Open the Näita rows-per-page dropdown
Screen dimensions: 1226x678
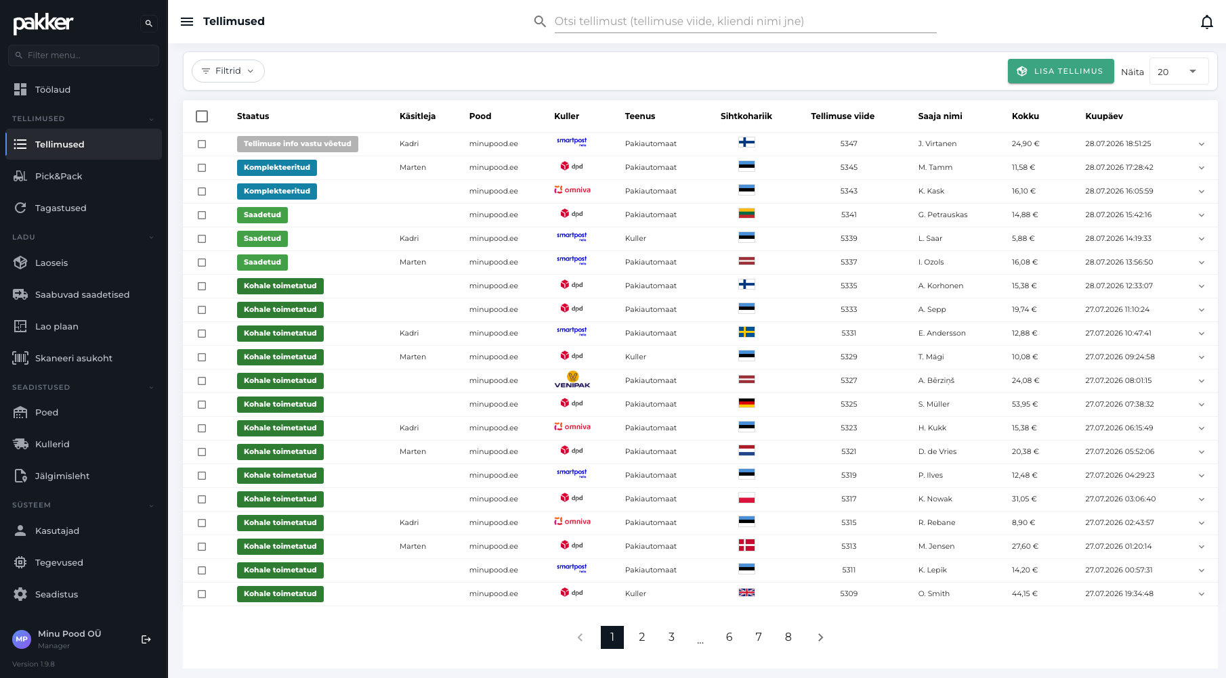pos(1179,72)
